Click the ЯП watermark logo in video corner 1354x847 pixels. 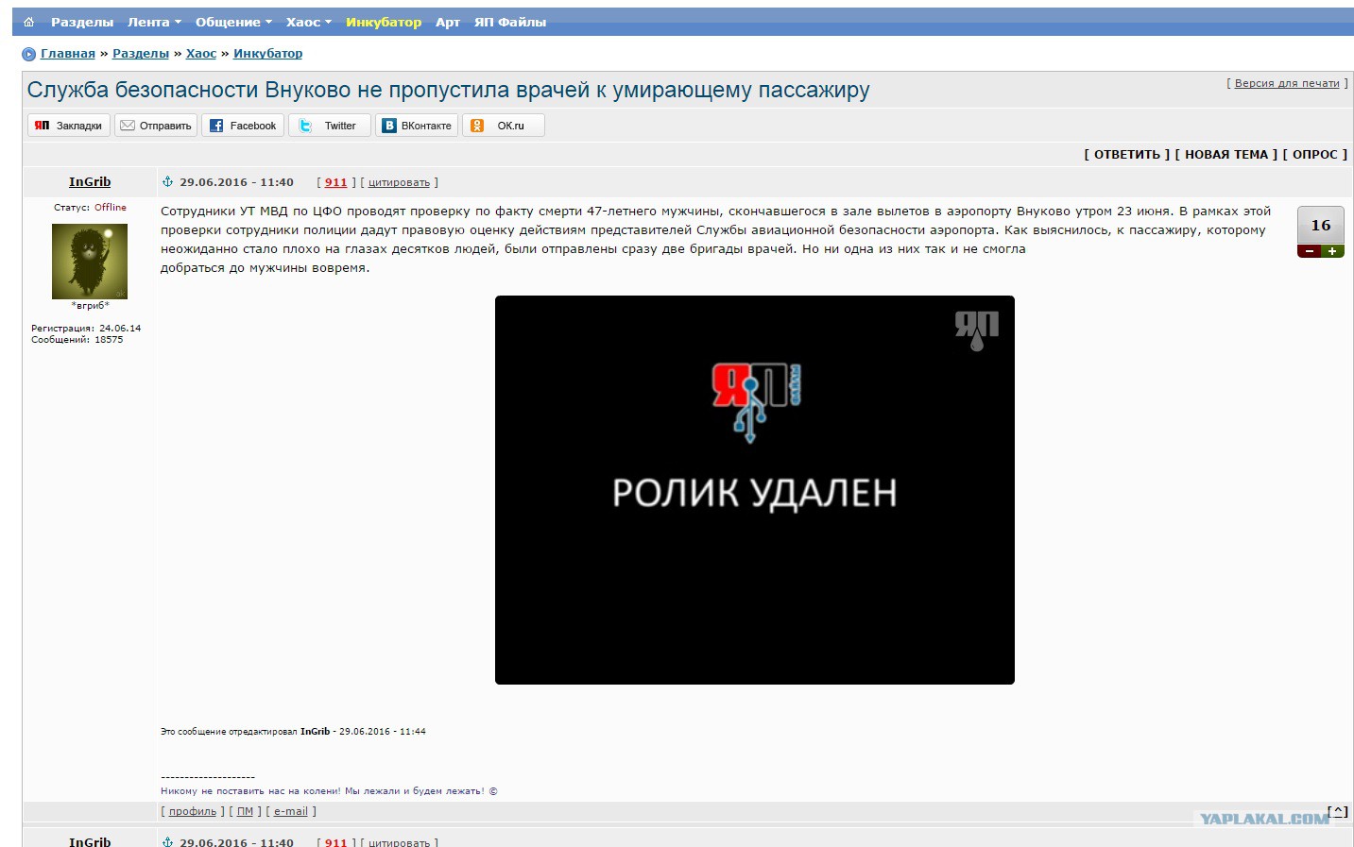977,330
